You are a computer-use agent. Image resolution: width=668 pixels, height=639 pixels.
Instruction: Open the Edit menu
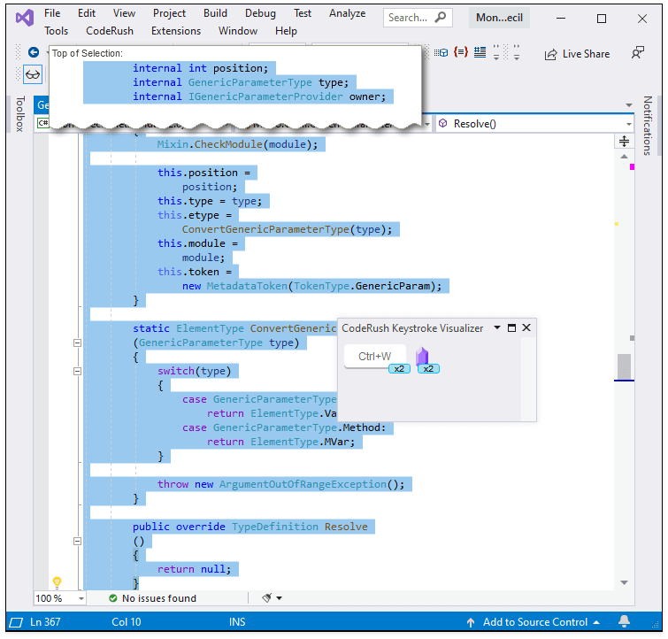(x=87, y=13)
